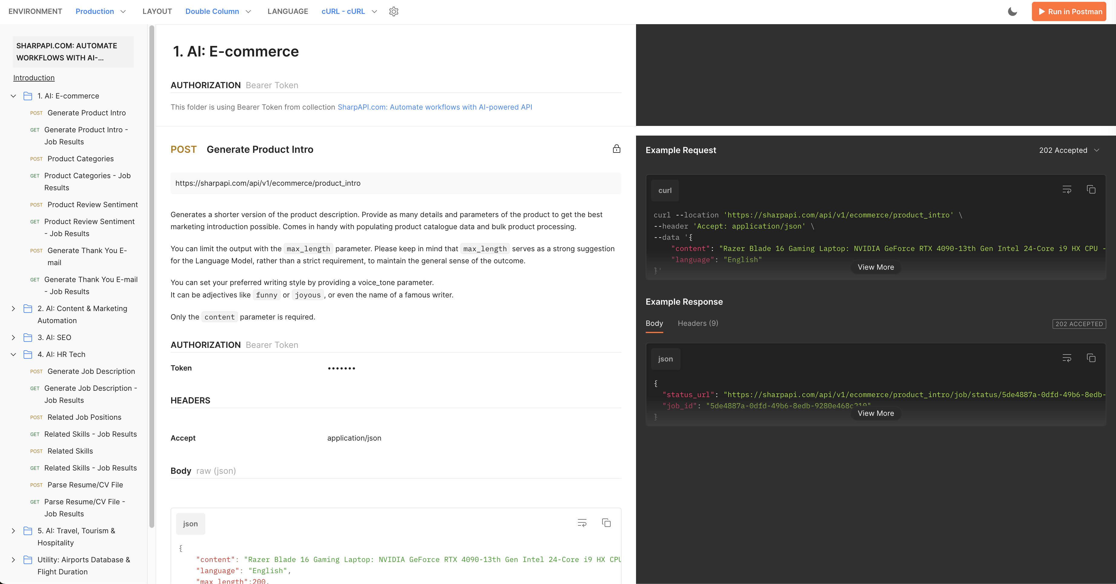The image size is (1116, 584).
Task: Click the lock icon beside Generate Product Intro
Action: tap(616, 149)
